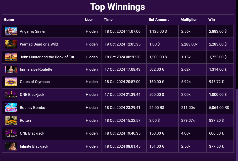Image resolution: width=238 pixels, height=161 pixels.
Task: Open the Angel vs Sinner game link
Action: [33, 31]
